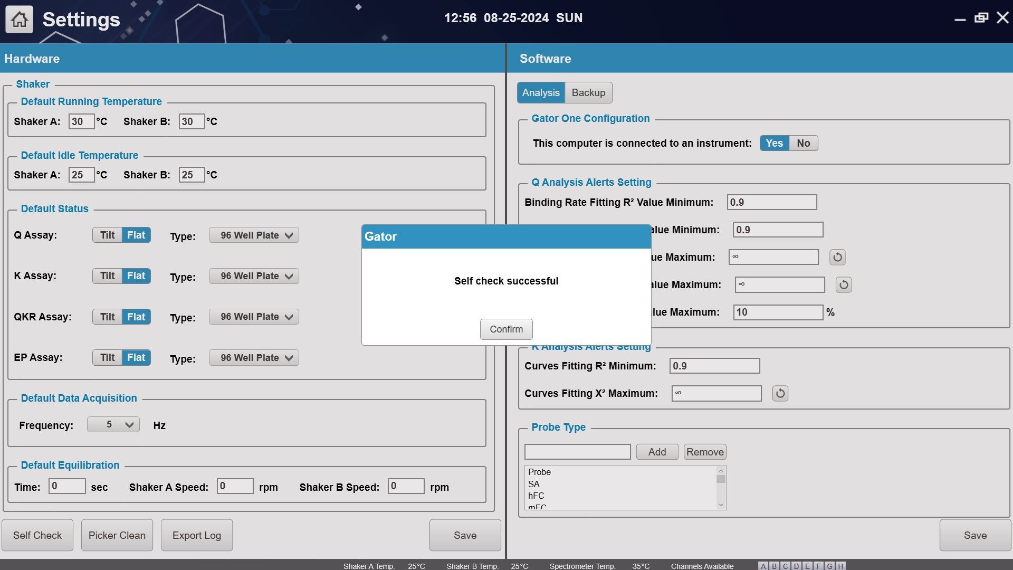The image size is (1013, 570).
Task: Set K Assay status to Flat
Action: (136, 275)
